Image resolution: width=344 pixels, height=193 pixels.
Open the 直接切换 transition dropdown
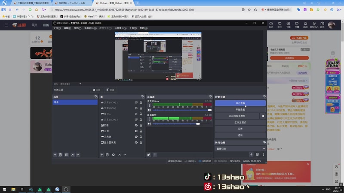point(240,148)
